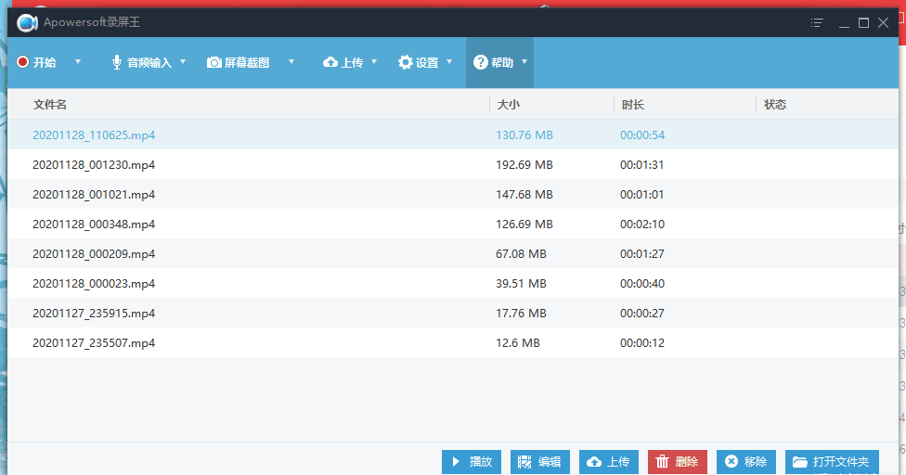906x475 pixels.
Task: Click the 67.08 MB size cell
Action: coord(521,254)
